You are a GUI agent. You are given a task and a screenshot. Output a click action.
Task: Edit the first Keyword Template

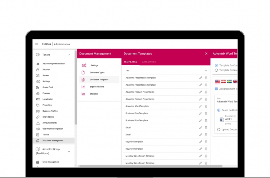coord(201,142)
